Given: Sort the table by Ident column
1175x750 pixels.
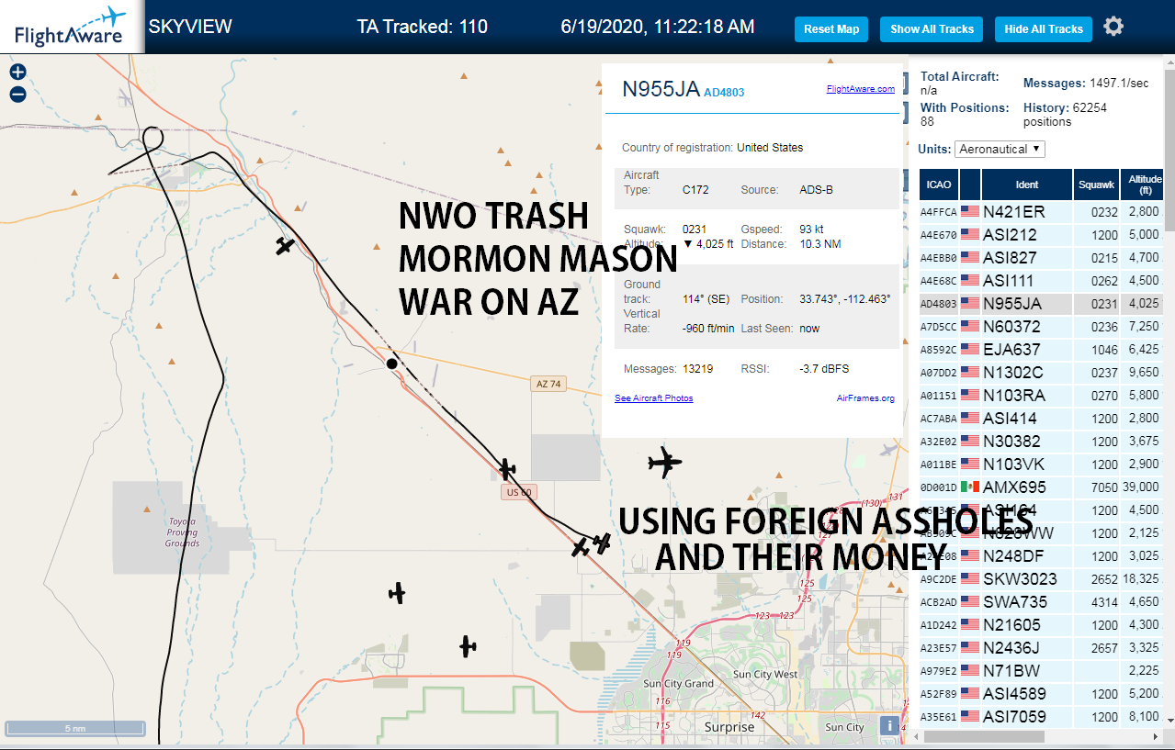Looking at the screenshot, I should (x=1027, y=185).
